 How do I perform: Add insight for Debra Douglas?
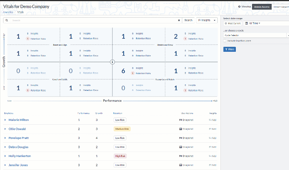pos(212,147)
